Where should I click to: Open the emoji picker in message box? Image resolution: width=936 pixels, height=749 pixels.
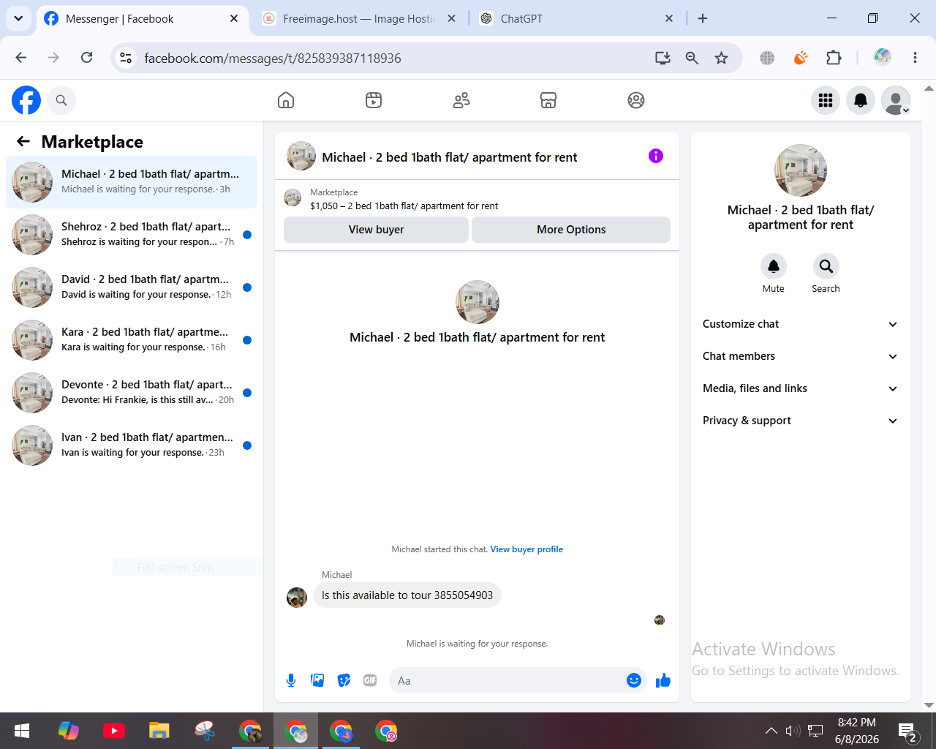point(634,681)
